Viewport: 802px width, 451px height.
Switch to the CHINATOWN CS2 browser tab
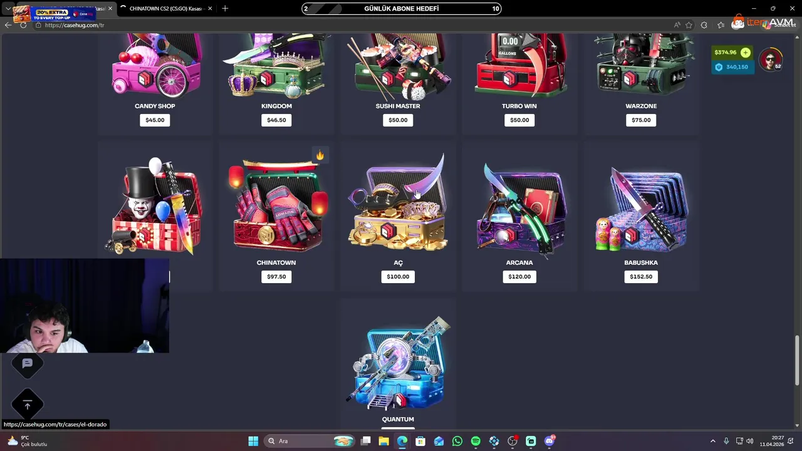[165, 8]
